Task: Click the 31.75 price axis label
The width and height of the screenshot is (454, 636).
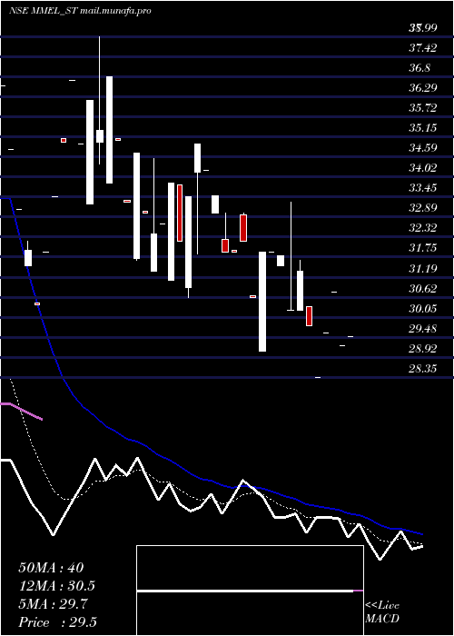Action: 423,248
